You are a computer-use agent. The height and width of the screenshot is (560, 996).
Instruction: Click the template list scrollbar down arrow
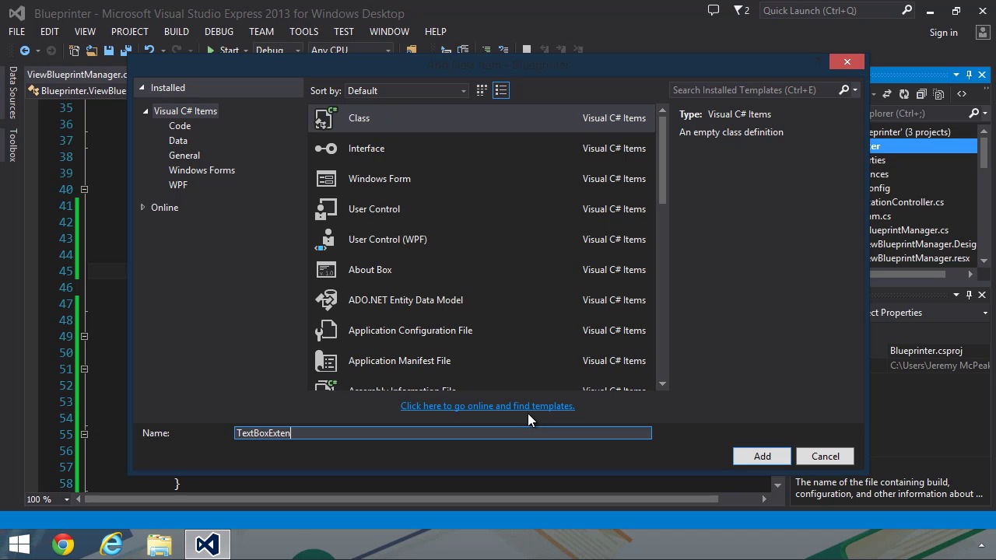pyautogui.click(x=662, y=383)
